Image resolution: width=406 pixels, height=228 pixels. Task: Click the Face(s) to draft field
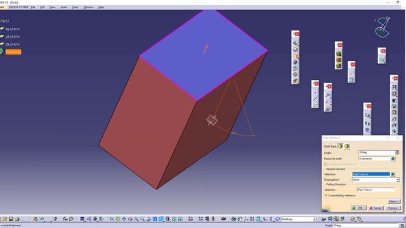pos(374,159)
